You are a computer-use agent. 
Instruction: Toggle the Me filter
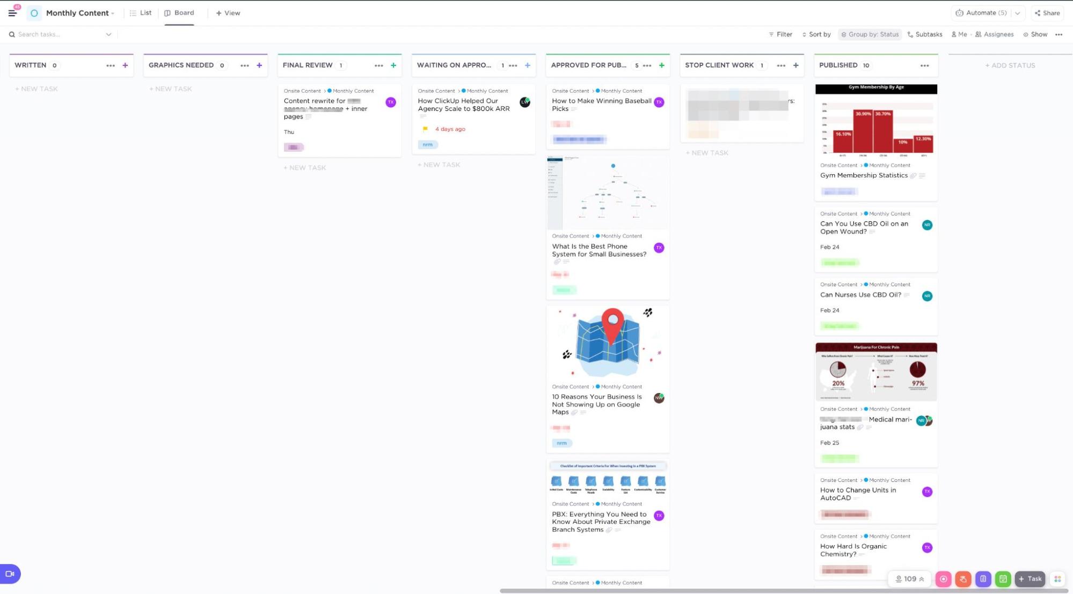coord(959,34)
